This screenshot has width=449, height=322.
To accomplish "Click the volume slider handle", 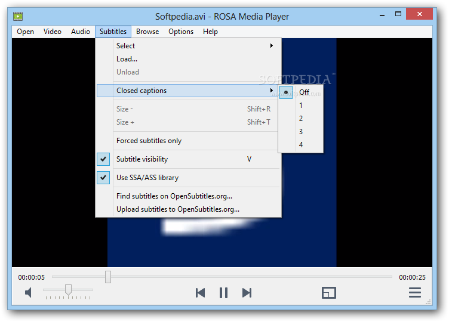I will (x=68, y=290).
